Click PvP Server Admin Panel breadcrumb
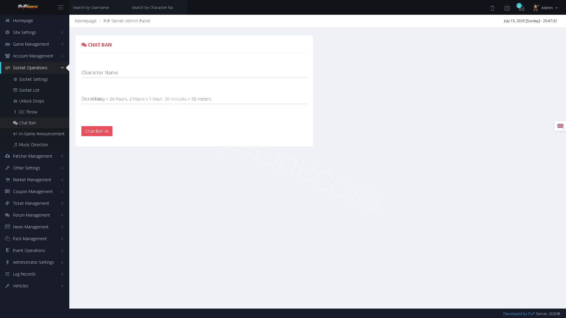 coord(127,21)
